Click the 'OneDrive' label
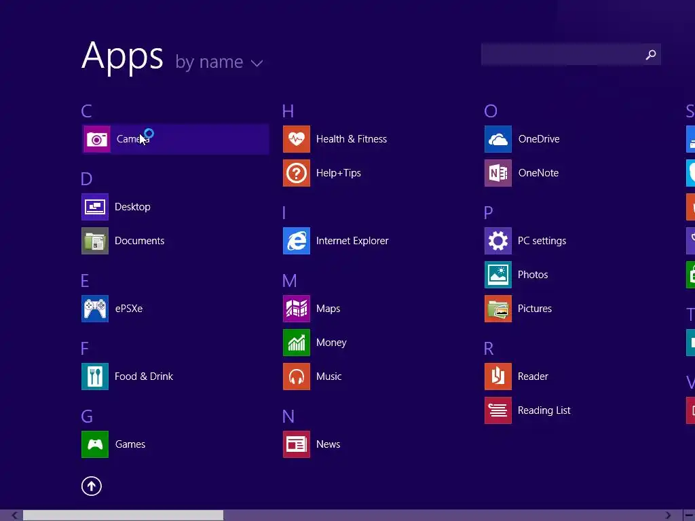Viewport: 695px width, 521px height. click(539, 139)
